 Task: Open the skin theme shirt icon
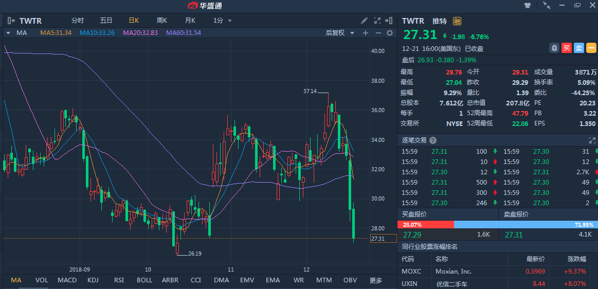click(x=527, y=6)
